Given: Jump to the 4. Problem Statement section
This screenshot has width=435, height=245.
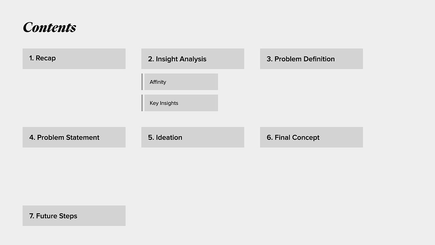Looking at the screenshot, I should pos(74,137).
